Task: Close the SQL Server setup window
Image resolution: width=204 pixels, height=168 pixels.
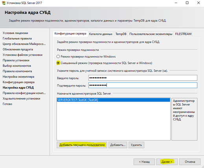Action: click(x=198, y=3)
